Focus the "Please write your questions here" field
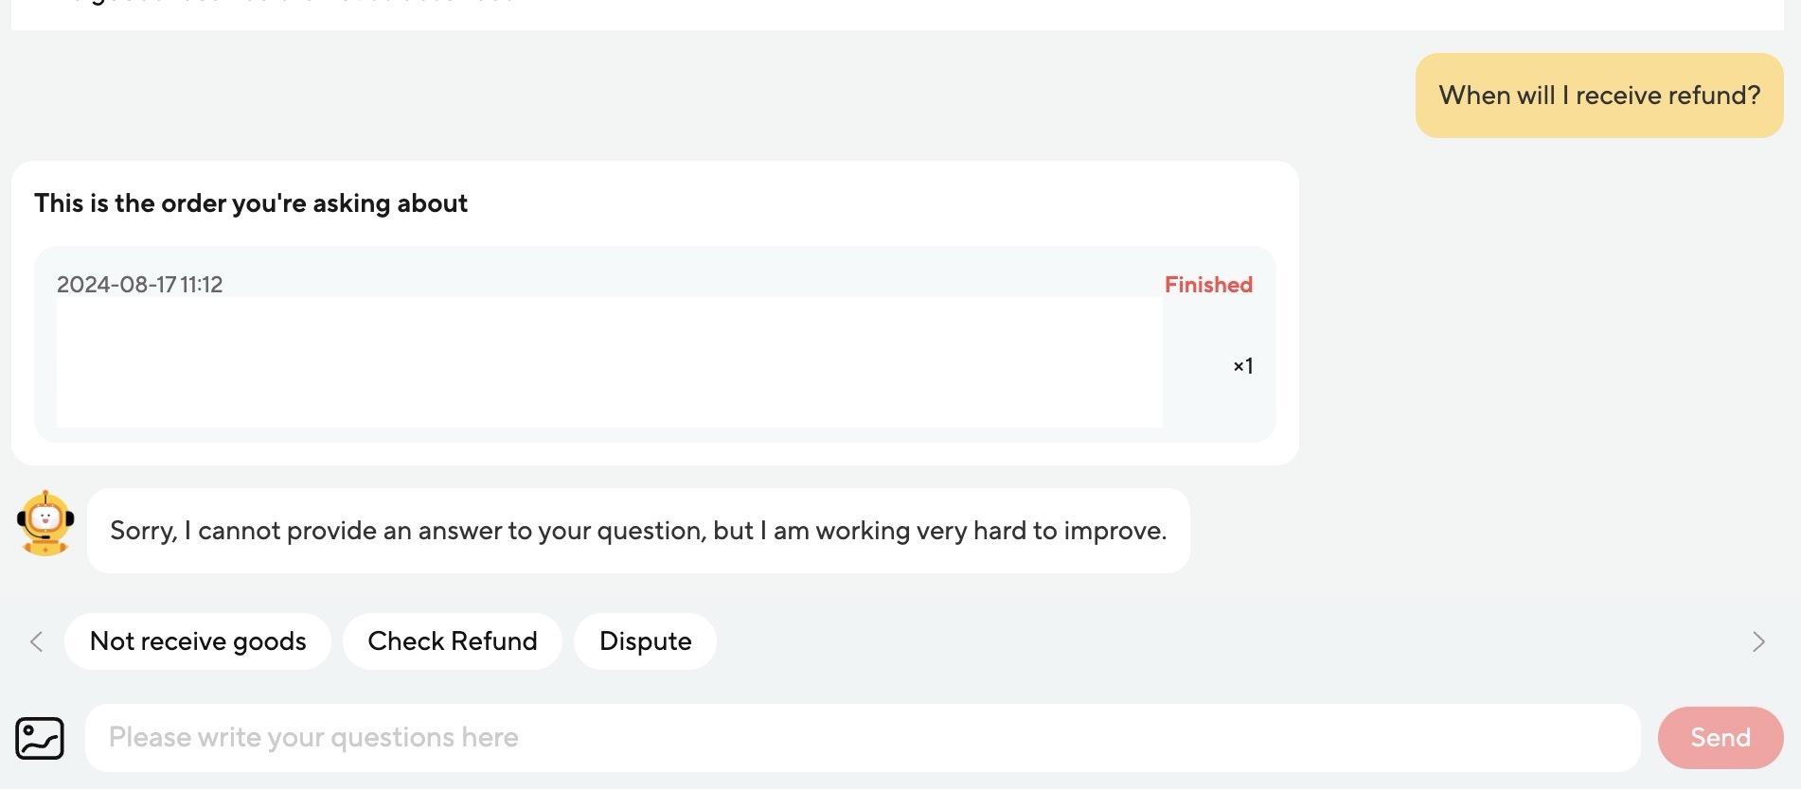This screenshot has height=789, width=1801. click(862, 738)
